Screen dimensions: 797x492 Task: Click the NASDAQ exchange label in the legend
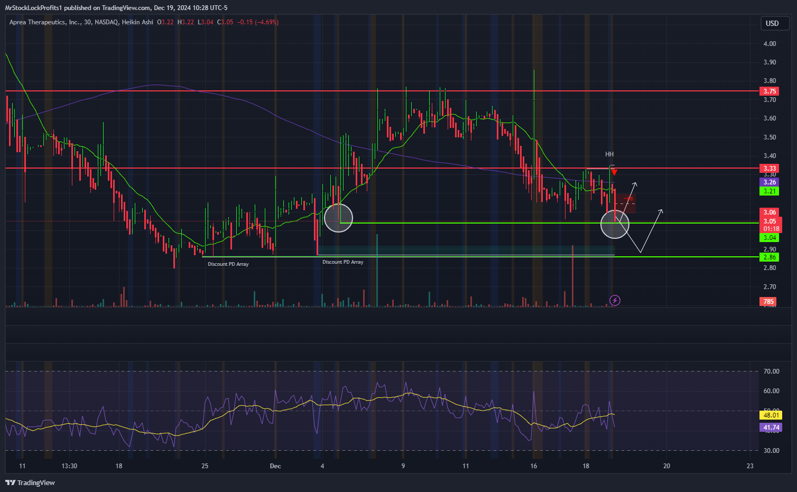point(106,22)
